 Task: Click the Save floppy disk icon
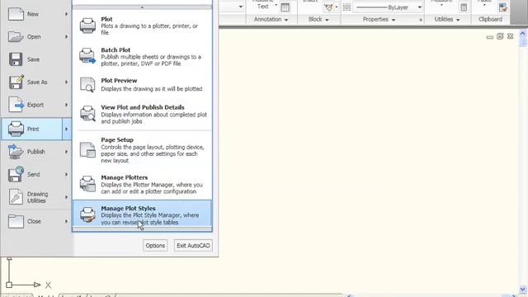[16, 59]
